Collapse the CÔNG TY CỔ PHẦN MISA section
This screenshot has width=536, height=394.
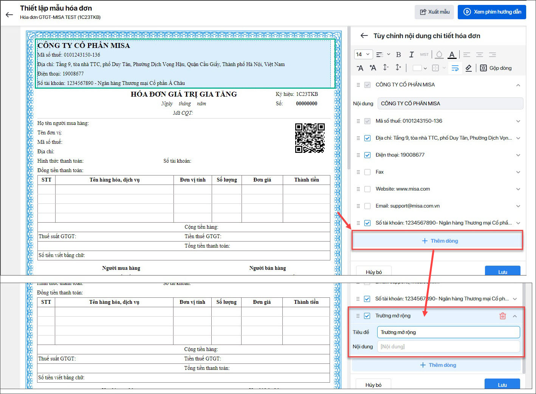click(518, 85)
